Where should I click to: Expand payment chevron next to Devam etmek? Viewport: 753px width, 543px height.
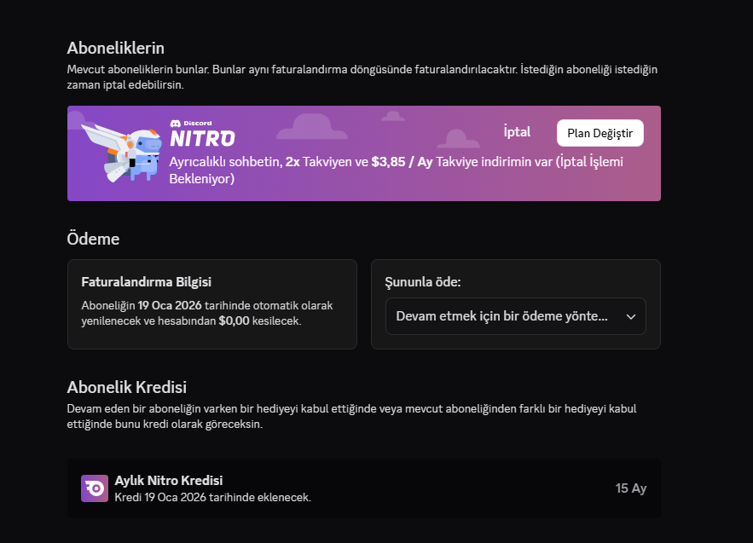[631, 317]
